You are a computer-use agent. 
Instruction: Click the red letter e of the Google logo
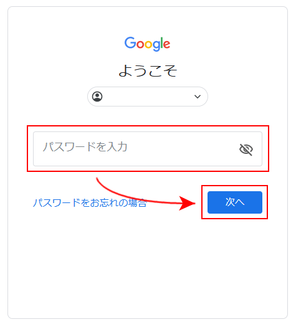(x=167, y=45)
